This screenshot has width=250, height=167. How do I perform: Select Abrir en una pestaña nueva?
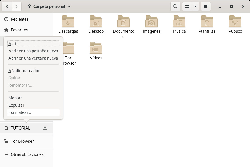click(x=33, y=51)
